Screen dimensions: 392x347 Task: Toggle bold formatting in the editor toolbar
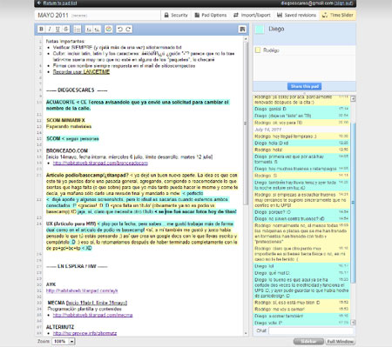(41, 29)
